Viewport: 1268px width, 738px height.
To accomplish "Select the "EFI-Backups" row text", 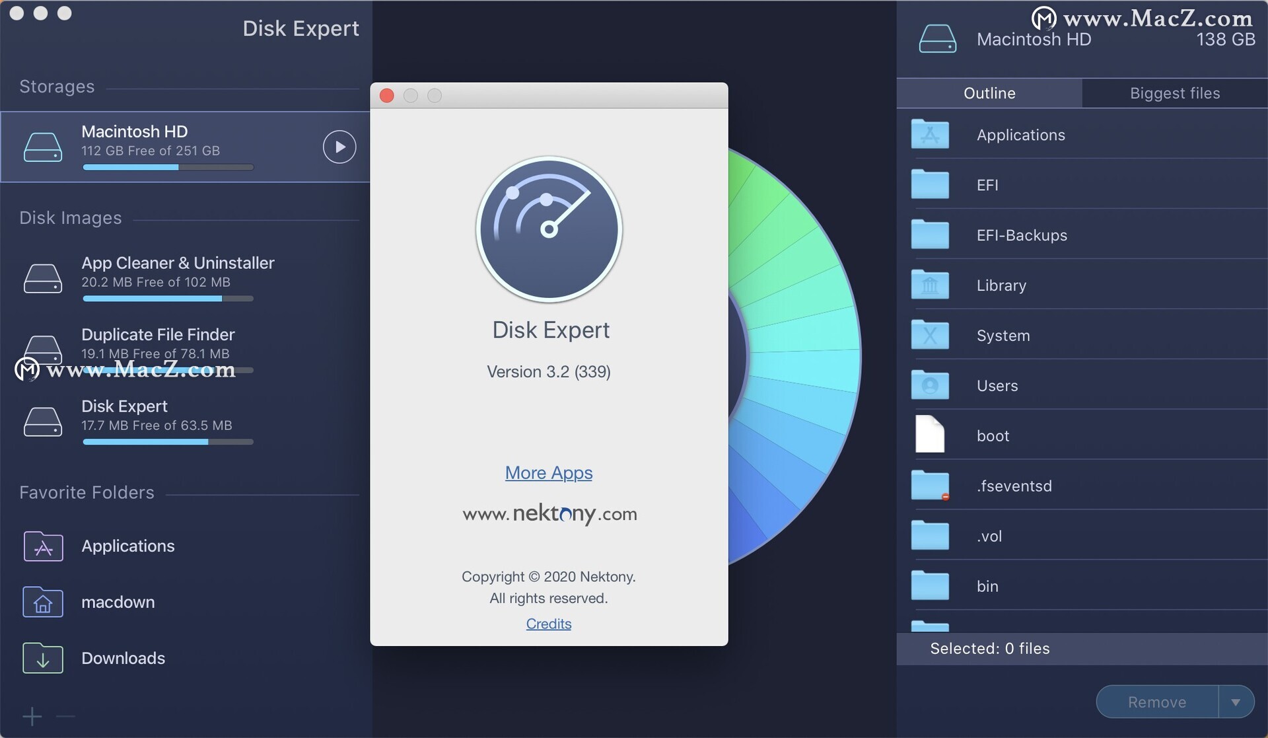I will pos(1022,235).
